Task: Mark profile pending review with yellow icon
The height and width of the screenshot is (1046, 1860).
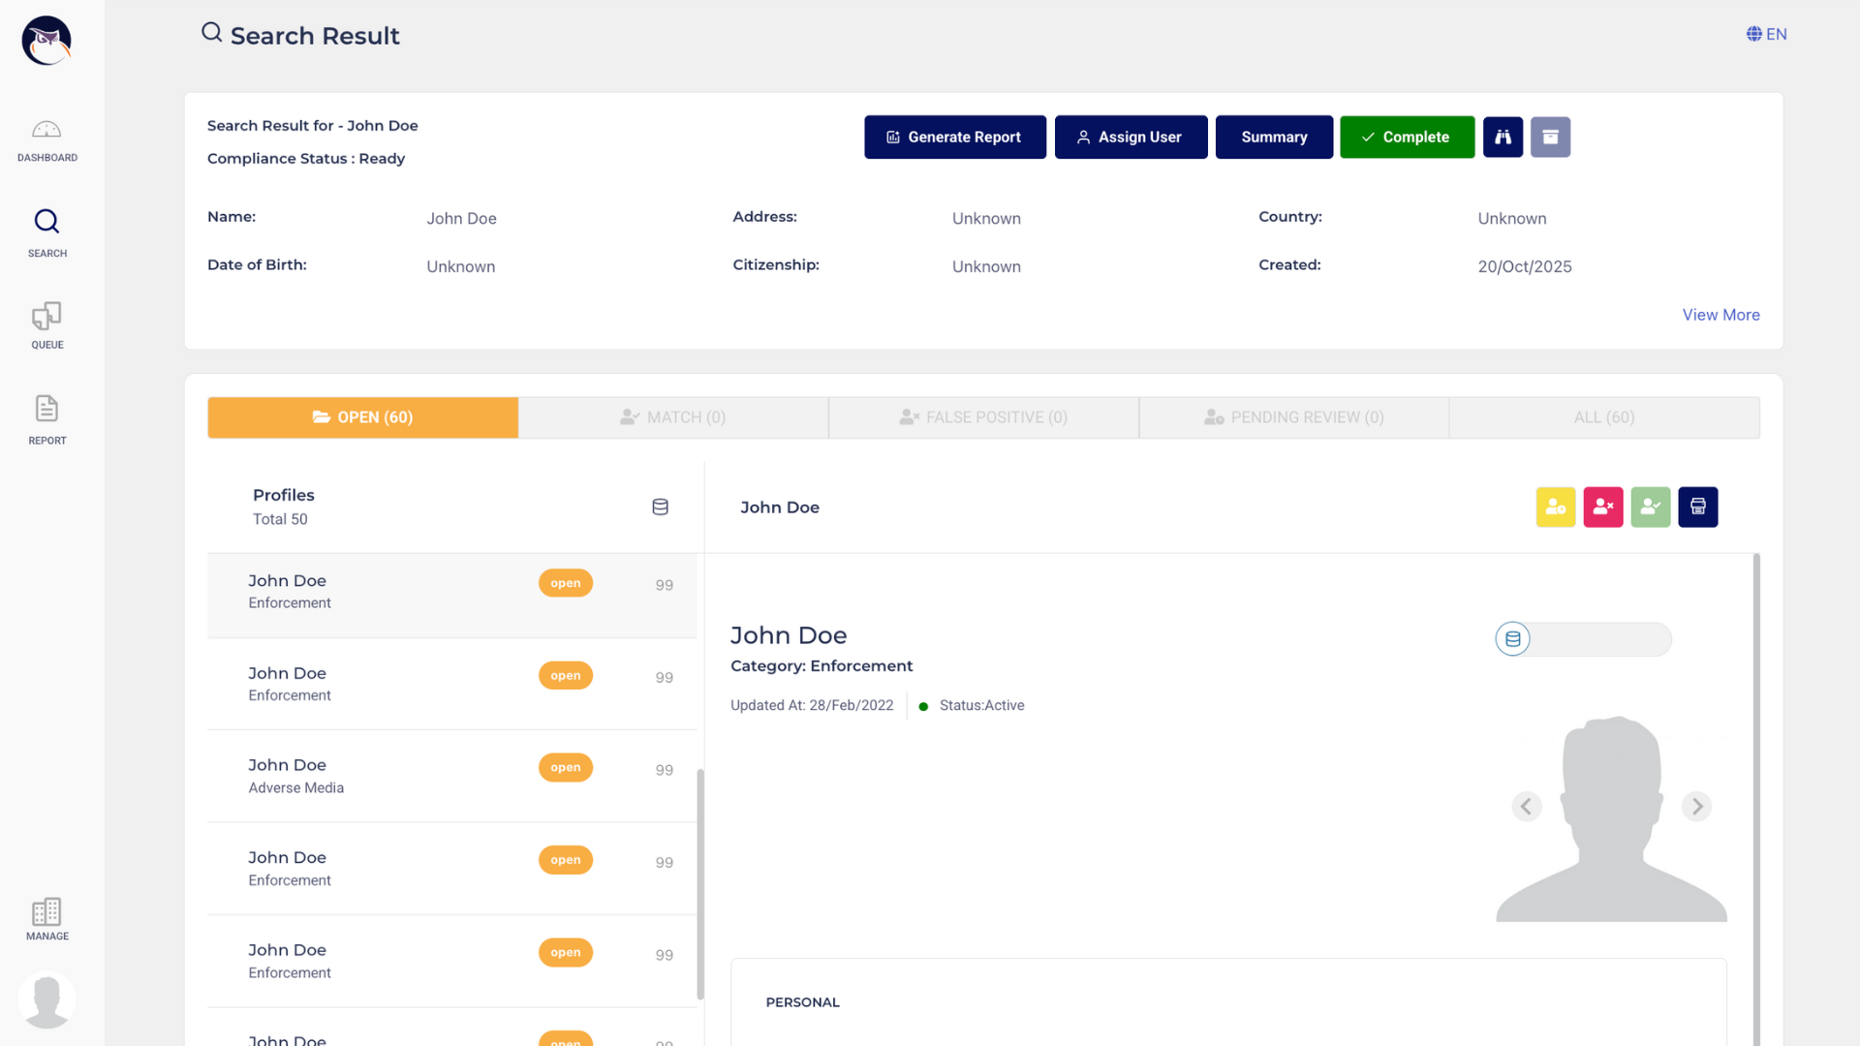Action: (x=1556, y=507)
